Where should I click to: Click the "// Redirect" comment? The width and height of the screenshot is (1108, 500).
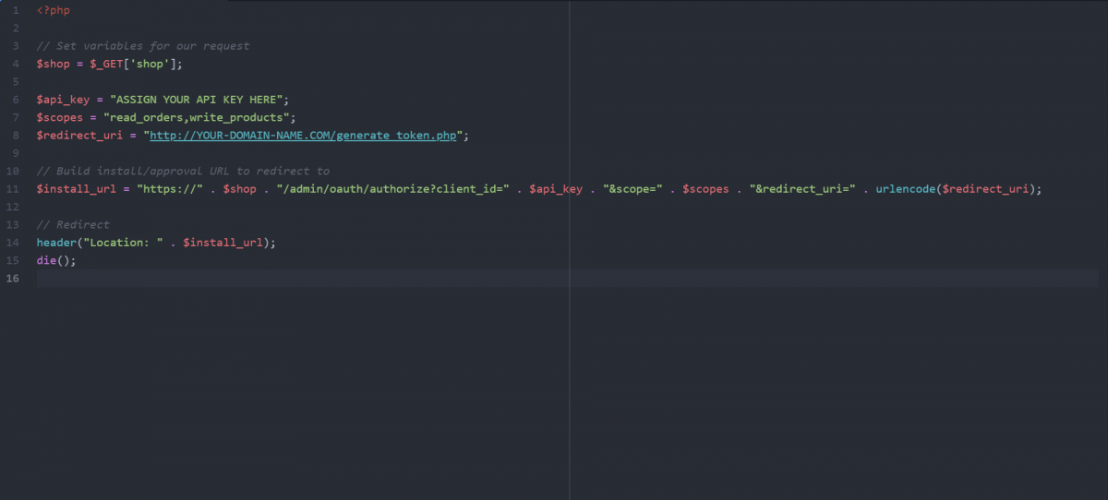coord(73,225)
